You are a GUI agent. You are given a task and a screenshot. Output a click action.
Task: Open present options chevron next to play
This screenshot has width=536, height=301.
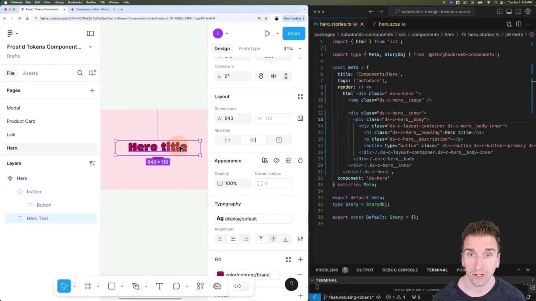point(277,33)
